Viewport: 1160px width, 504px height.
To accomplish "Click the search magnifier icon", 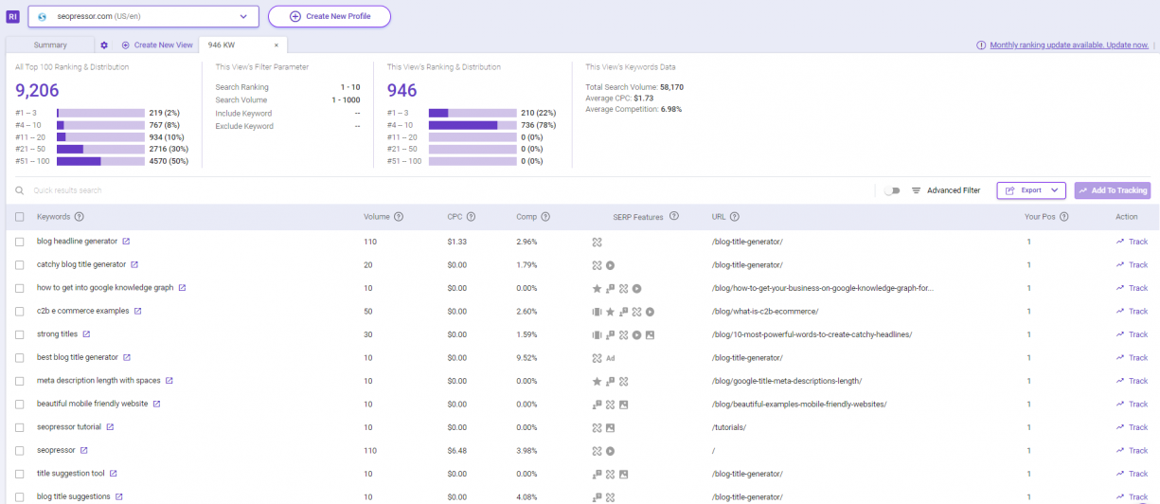I will pyautogui.click(x=19, y=190).
